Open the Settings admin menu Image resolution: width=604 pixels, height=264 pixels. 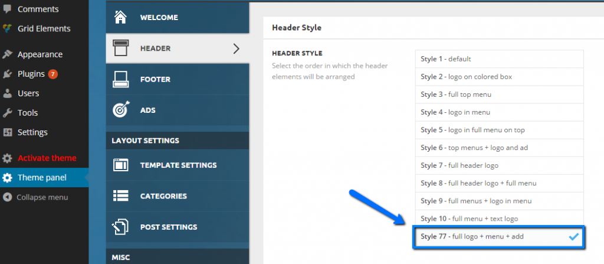pos(33,132)
